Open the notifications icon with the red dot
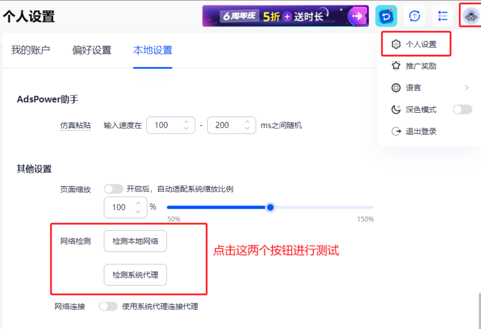 point(386,16)
